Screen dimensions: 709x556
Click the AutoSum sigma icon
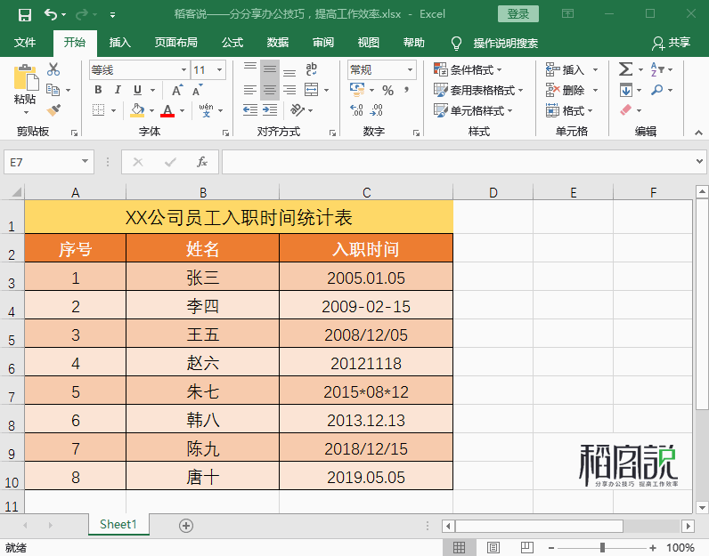625,69
